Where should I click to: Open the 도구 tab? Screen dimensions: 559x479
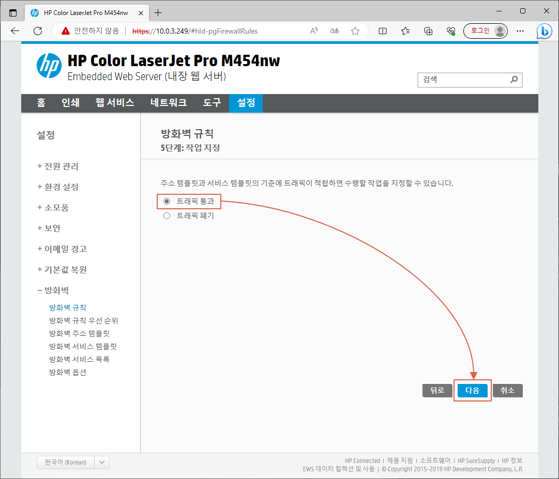[212, 103]
